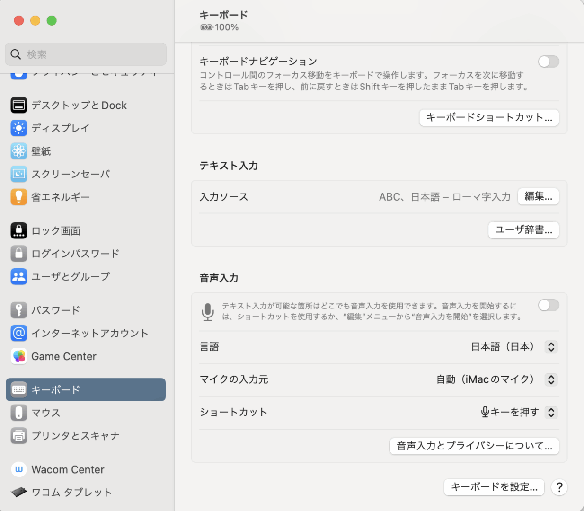Click the Edit (編集) input sources button
Image resolution: width=584 pixels, height=511 pixels.
tap(538, 196)
